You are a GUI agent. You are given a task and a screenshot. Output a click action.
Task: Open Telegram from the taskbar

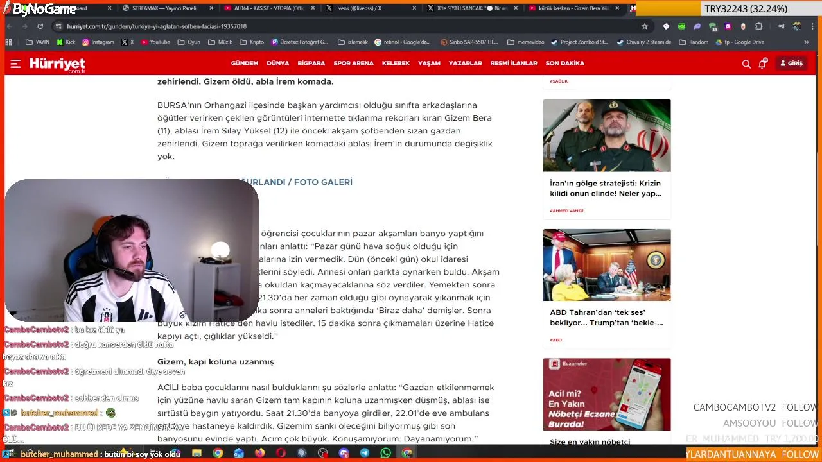365,453
